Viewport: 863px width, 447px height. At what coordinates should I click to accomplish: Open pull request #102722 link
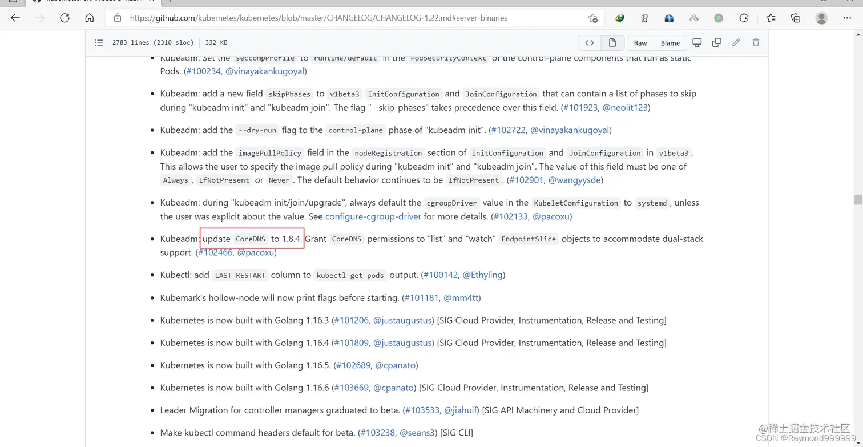tap(509, 130)
